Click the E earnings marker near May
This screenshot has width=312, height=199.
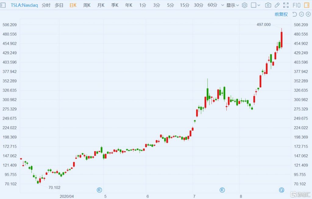click(99, 190)
